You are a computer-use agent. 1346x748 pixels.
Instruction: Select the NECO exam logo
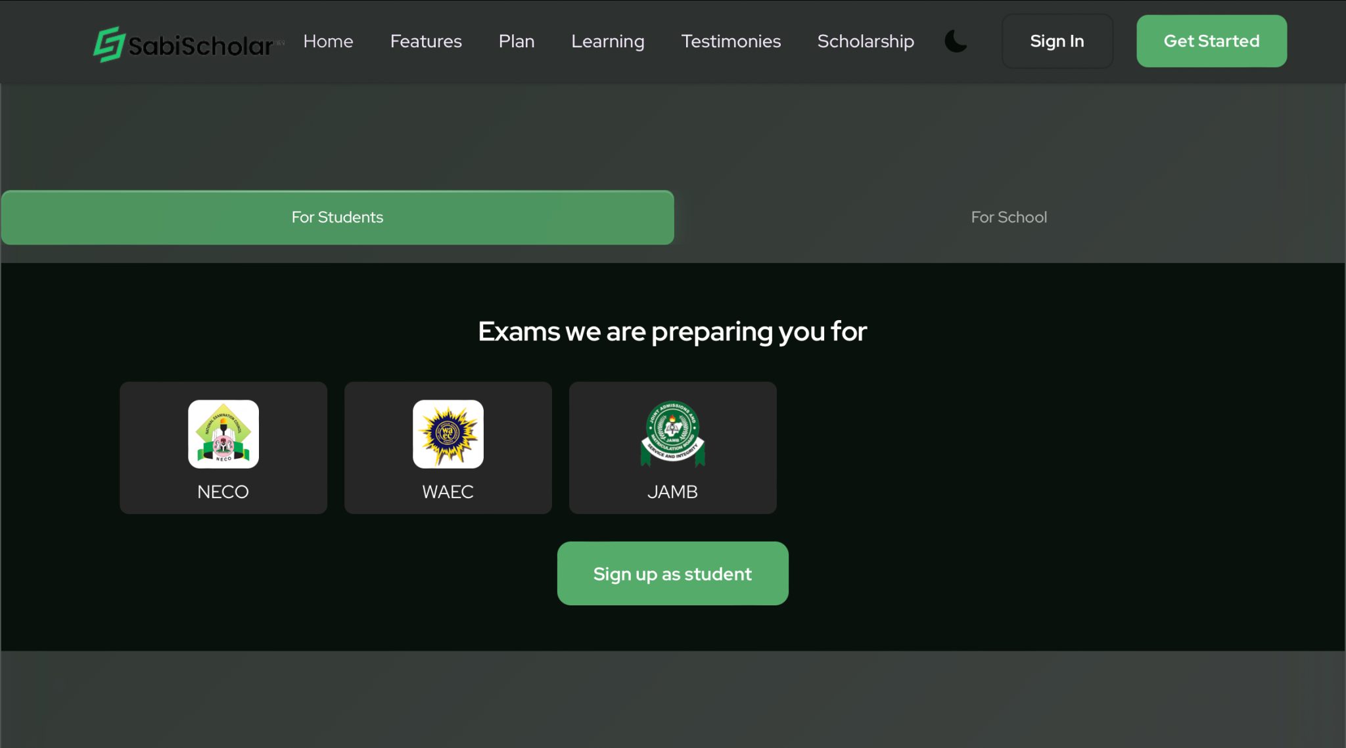pos(223,434)
